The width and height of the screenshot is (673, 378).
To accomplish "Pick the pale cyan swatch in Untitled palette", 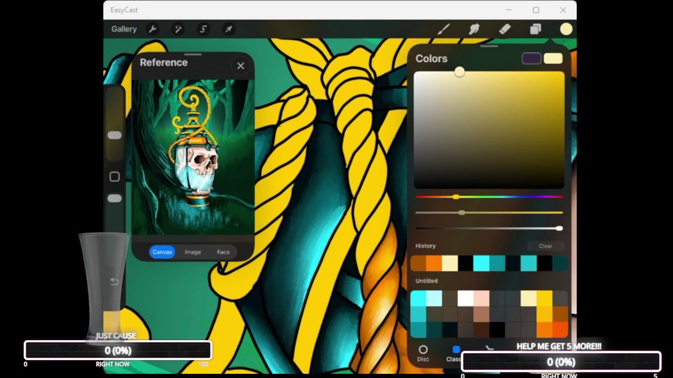I will tap(434, 299).
